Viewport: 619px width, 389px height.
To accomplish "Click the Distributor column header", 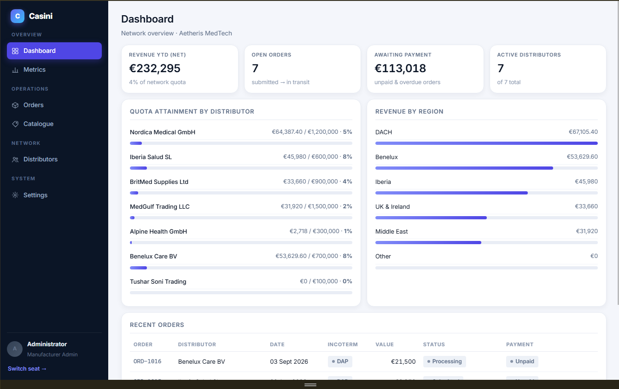I will [197, 344].
